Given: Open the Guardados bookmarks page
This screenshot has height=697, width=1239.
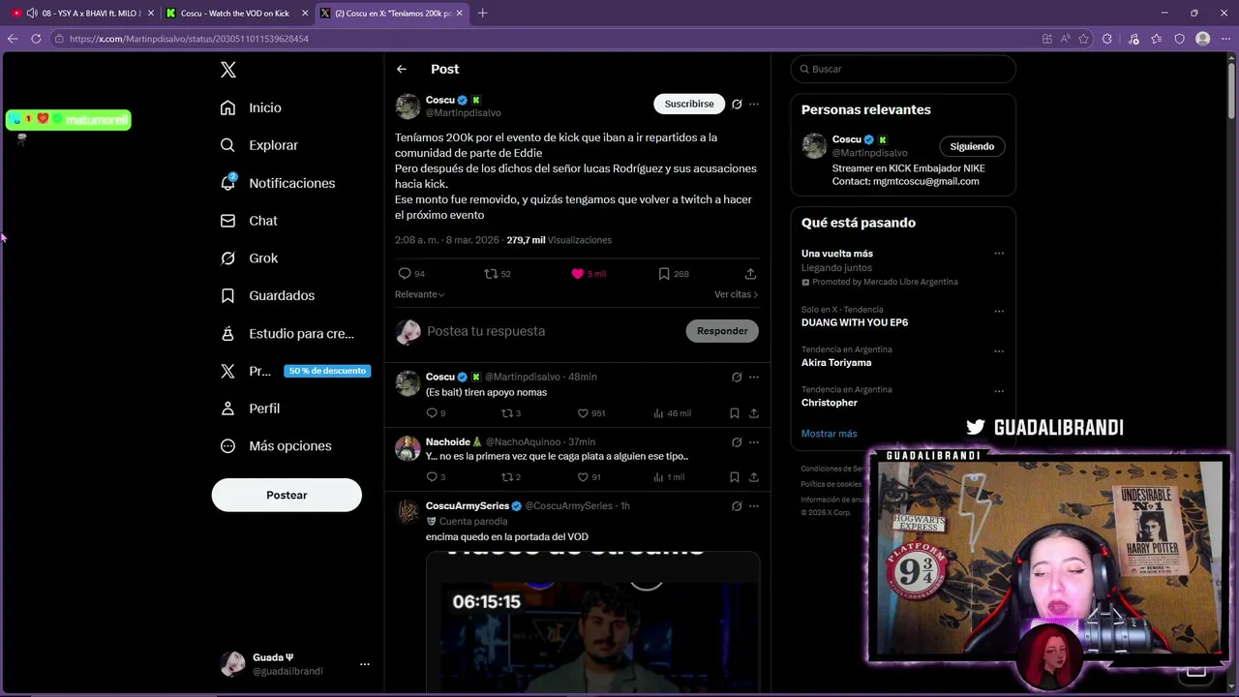Looking at the screenshot, I should (267, 295).
